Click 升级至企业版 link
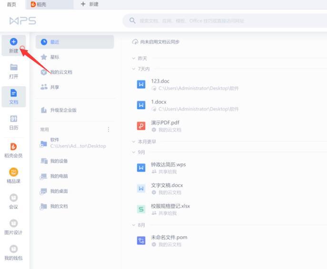 (63, 110)
